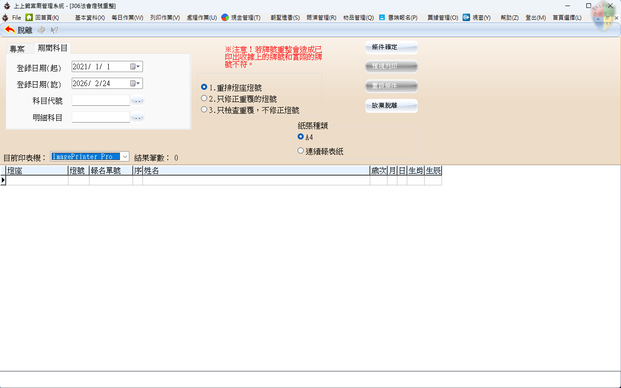Click the 條件確定 button
This screenshot has height=388, width=621.
[x=391, y=47]
